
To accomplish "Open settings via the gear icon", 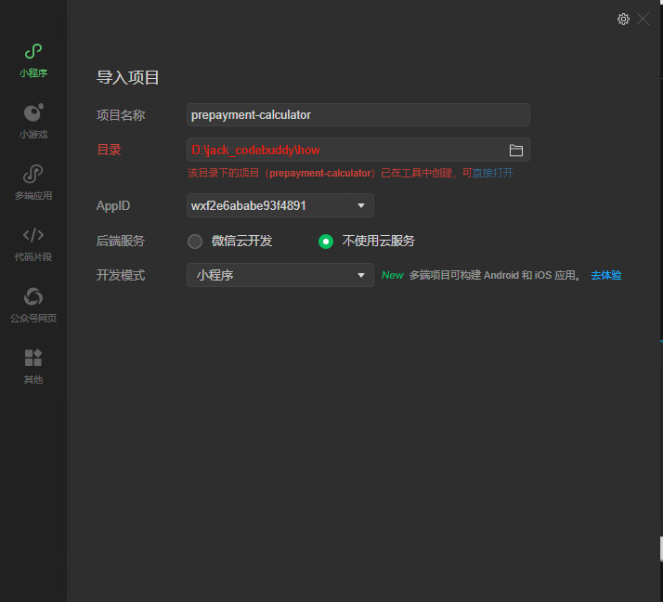I will coord(623,19).
